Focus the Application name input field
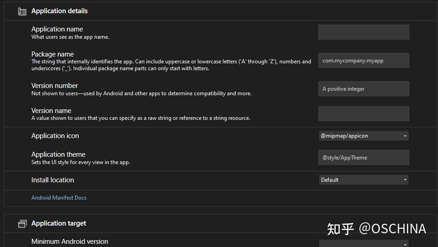Viewport: 438px width, 247px height. click(364, 32)
